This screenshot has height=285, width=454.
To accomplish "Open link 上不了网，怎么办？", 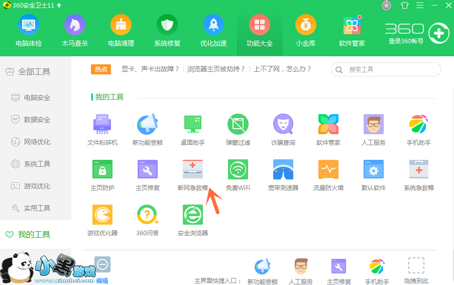I will coord(282,69).
